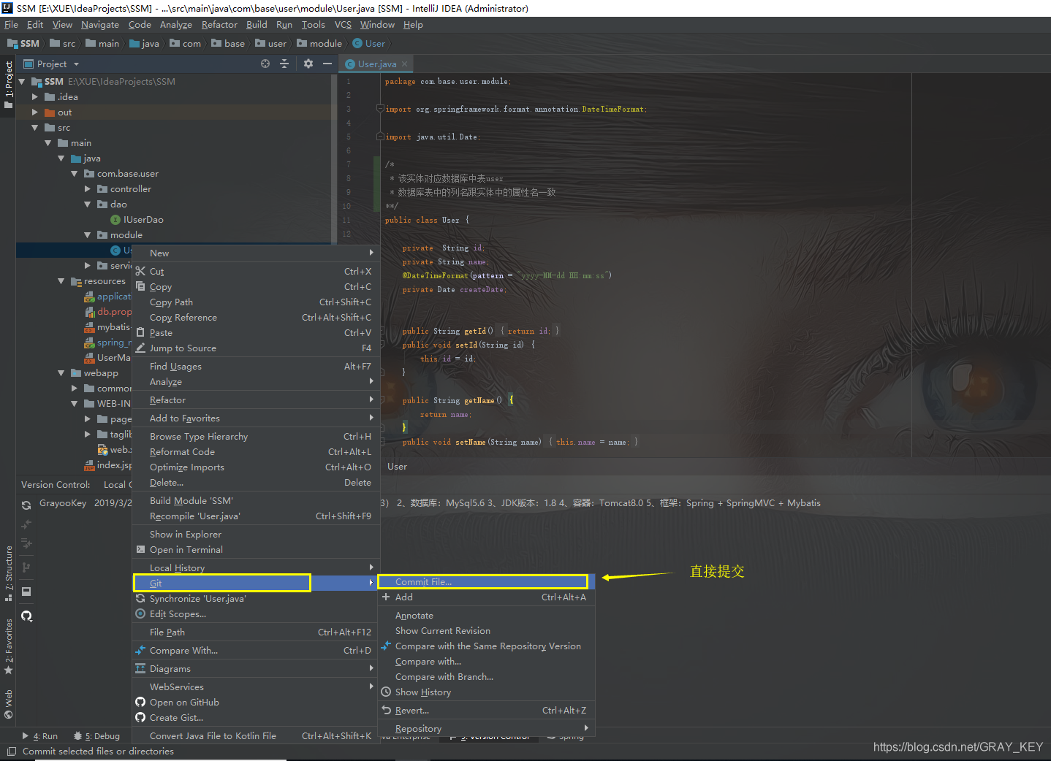1051x761 pixels.
Task: Select Reformat Code in context menu
Action: pyautogui.click(x=256, y=451)
